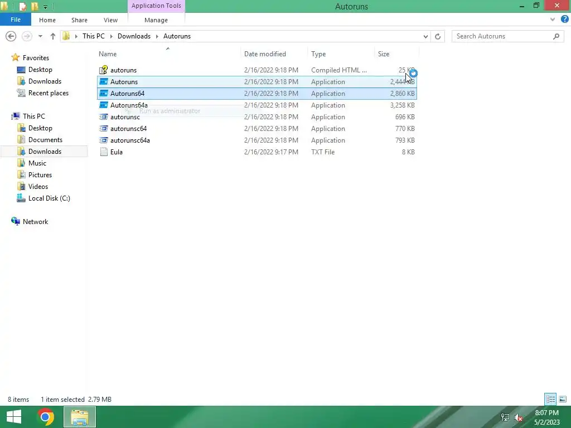
Task: Open the Share ribbon tab
Action: click(x=79, y=20)
